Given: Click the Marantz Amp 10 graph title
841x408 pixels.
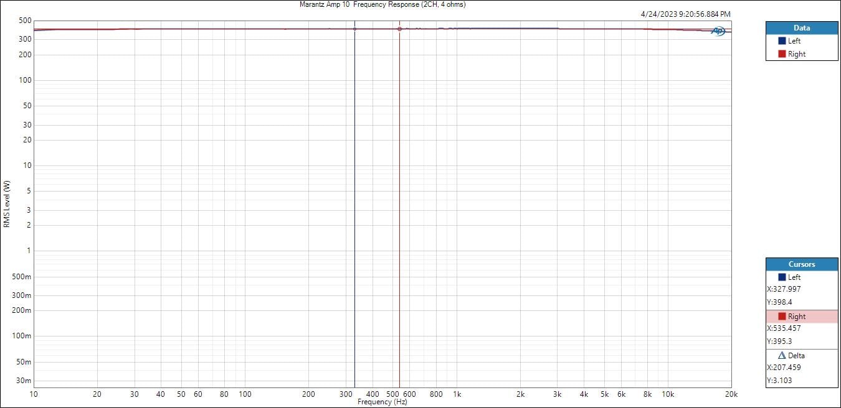Looking at the screenshot, I should coord(382,4).
